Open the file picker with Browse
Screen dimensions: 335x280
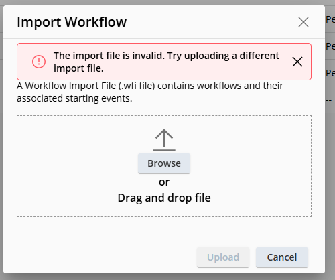[x=164, y=163]
